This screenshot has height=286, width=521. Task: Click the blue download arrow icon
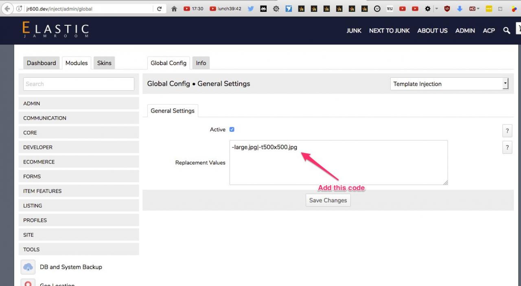460,9
